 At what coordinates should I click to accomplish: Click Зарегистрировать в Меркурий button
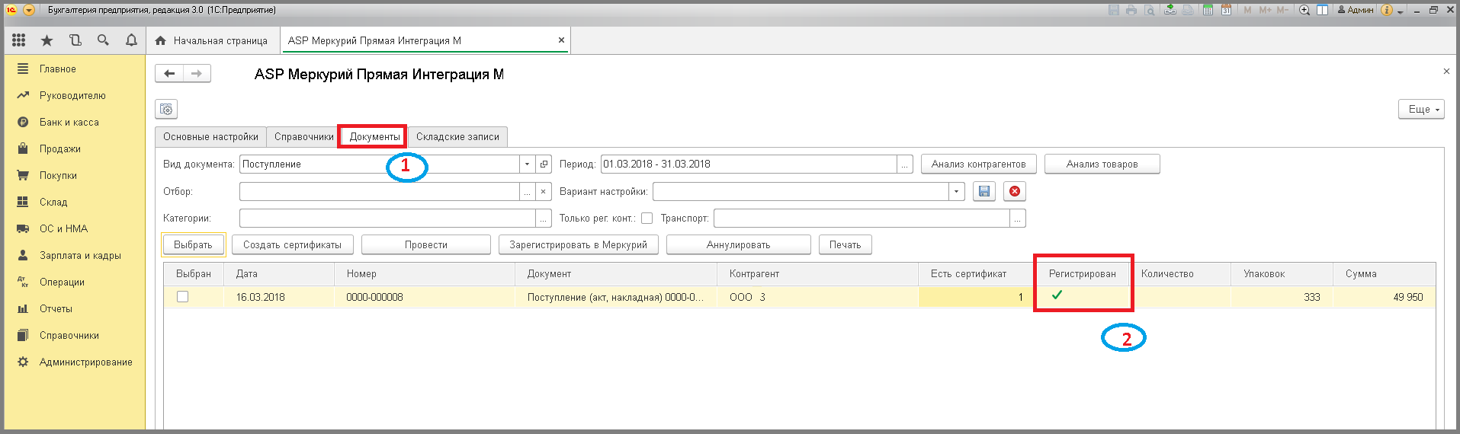point(578,244)
